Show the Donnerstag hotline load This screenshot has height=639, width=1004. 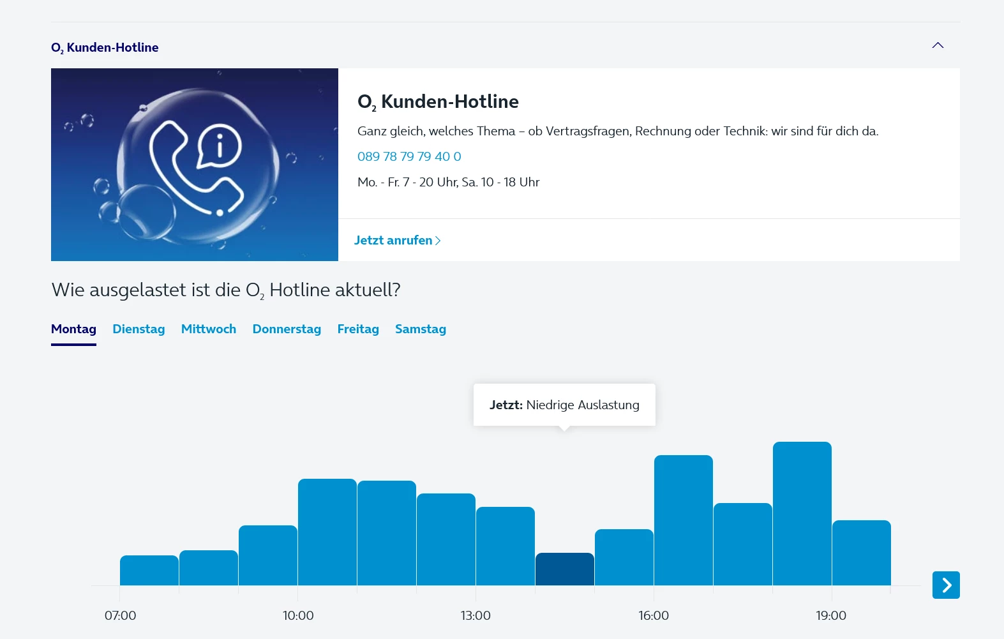click(x=287, y=329)
